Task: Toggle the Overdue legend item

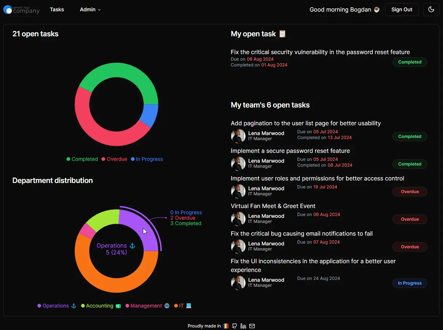Action: [114, 159]
